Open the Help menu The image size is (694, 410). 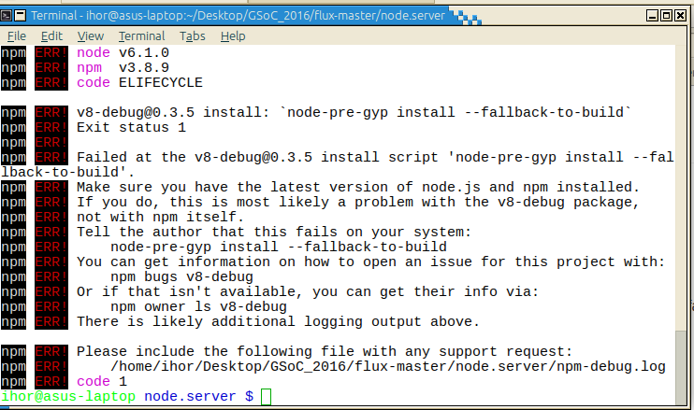233,35
